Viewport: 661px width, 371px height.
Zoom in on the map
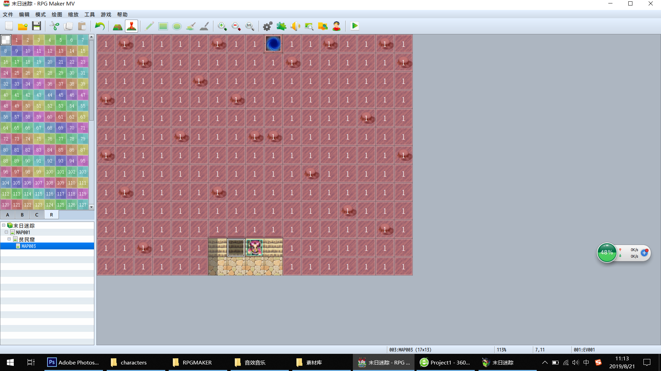coord(222,26)
